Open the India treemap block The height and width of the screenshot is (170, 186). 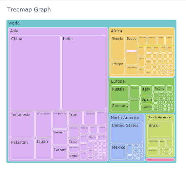(84, 73)
